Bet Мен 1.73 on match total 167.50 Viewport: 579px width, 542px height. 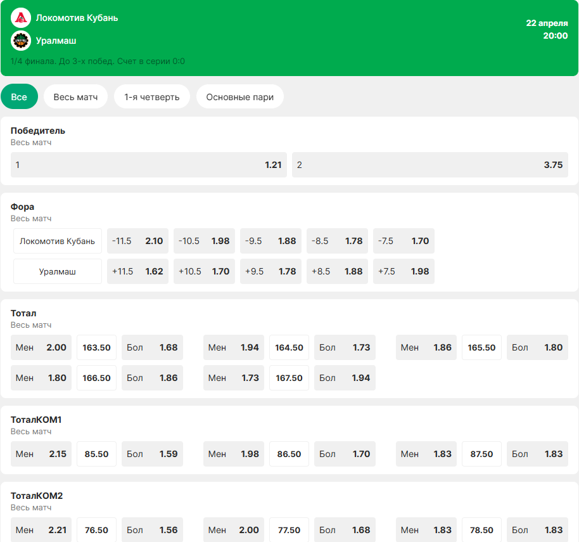[x=234, y=378]
